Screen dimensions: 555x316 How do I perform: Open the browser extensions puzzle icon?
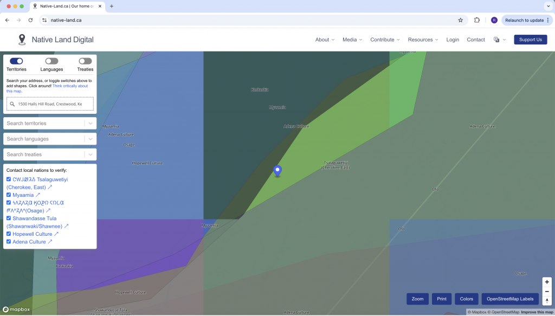point(477,20)
